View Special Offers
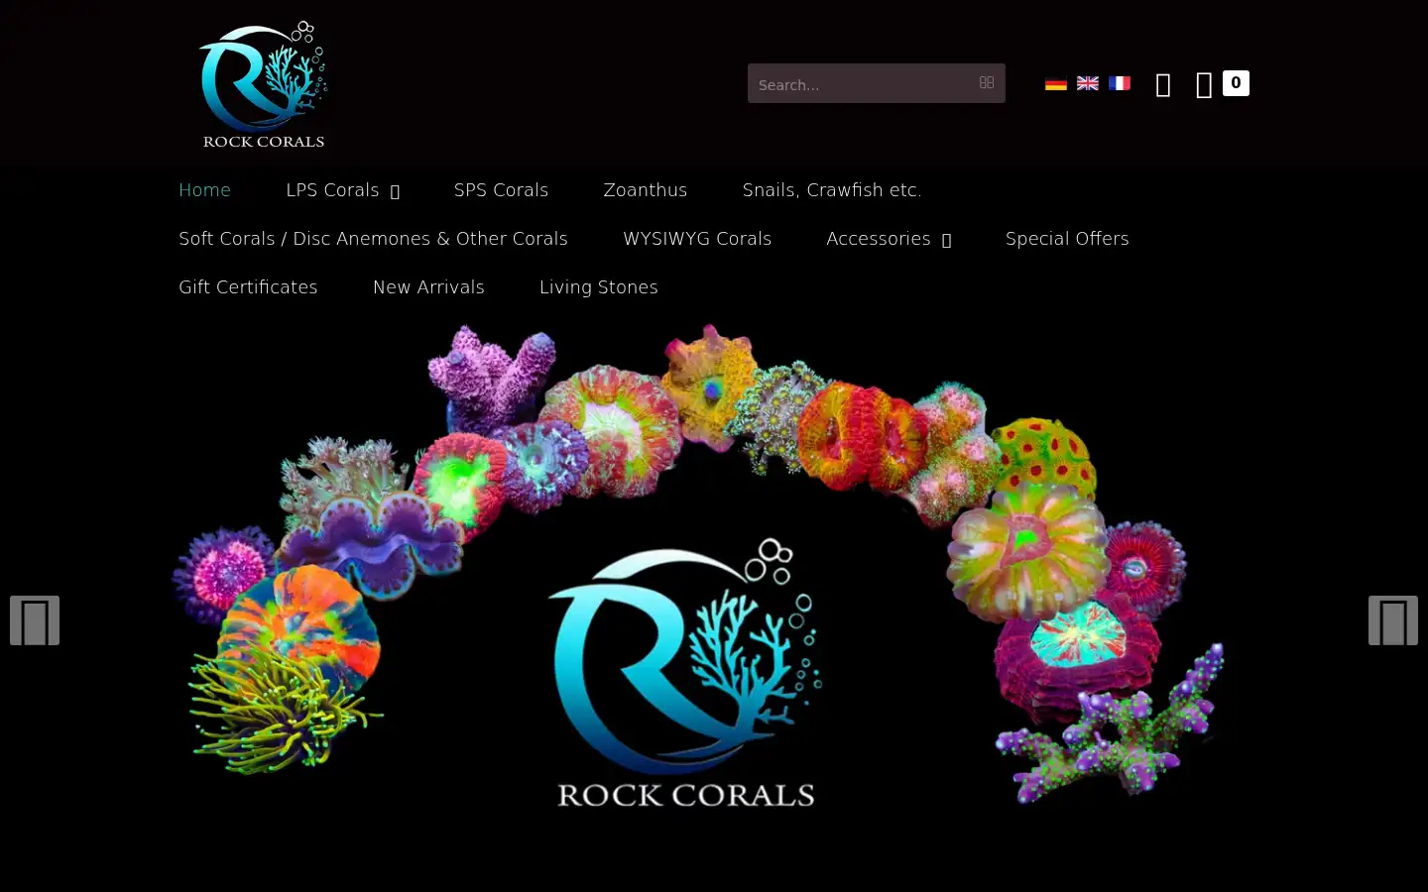The image size is (1428, 892). pos(1067,238)
